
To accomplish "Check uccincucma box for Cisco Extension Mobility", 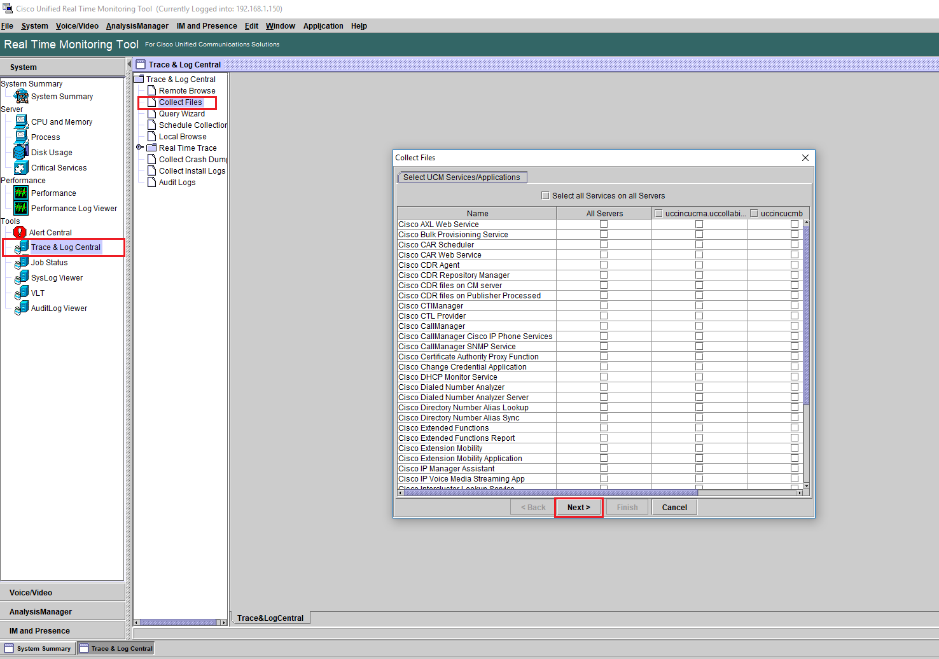I will [x=699, y=448].
